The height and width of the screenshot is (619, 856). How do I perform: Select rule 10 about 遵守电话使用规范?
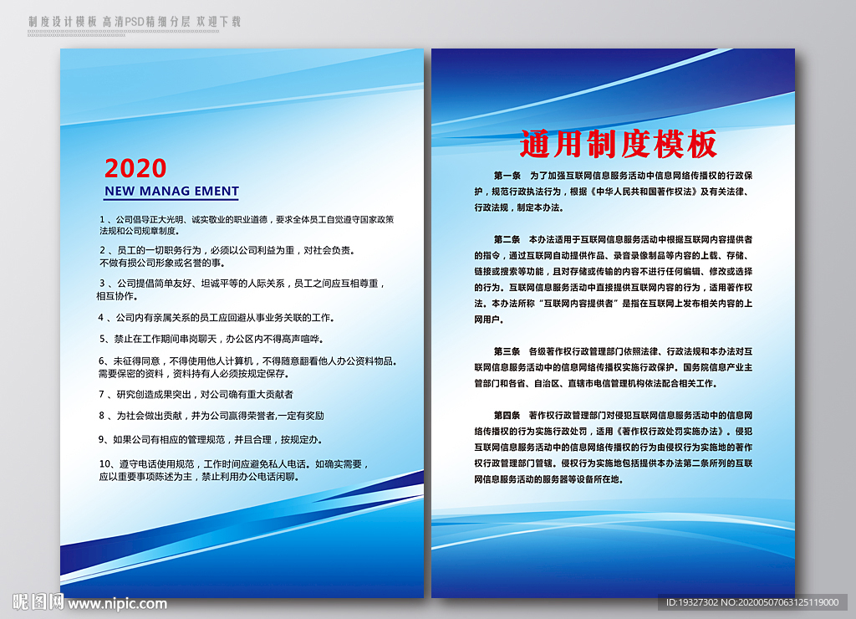point(234,470)
